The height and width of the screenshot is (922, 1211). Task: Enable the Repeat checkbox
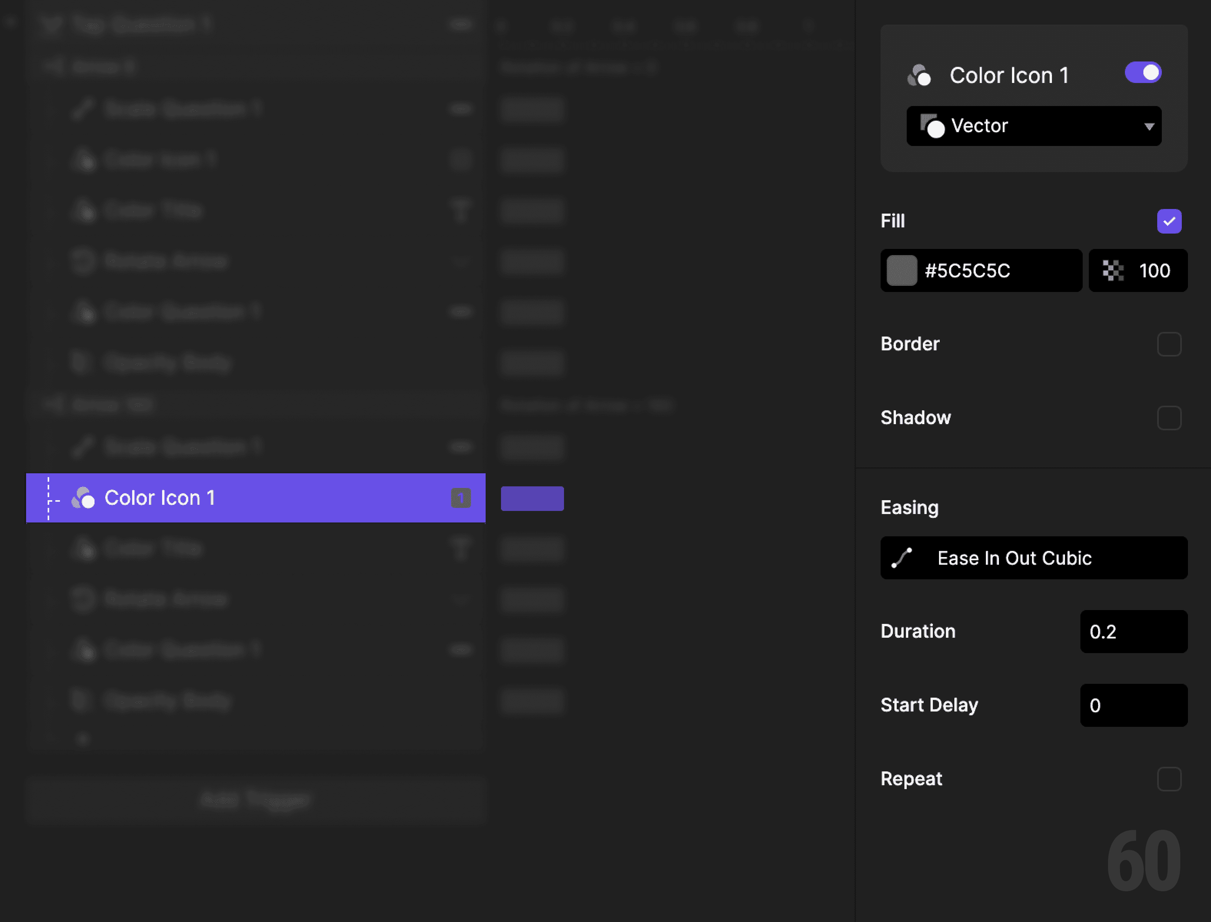[1169, 779]
